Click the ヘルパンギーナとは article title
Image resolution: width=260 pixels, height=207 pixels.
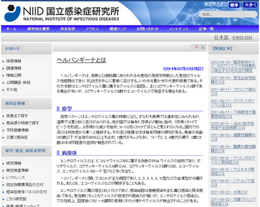click(x=81, y=60)
